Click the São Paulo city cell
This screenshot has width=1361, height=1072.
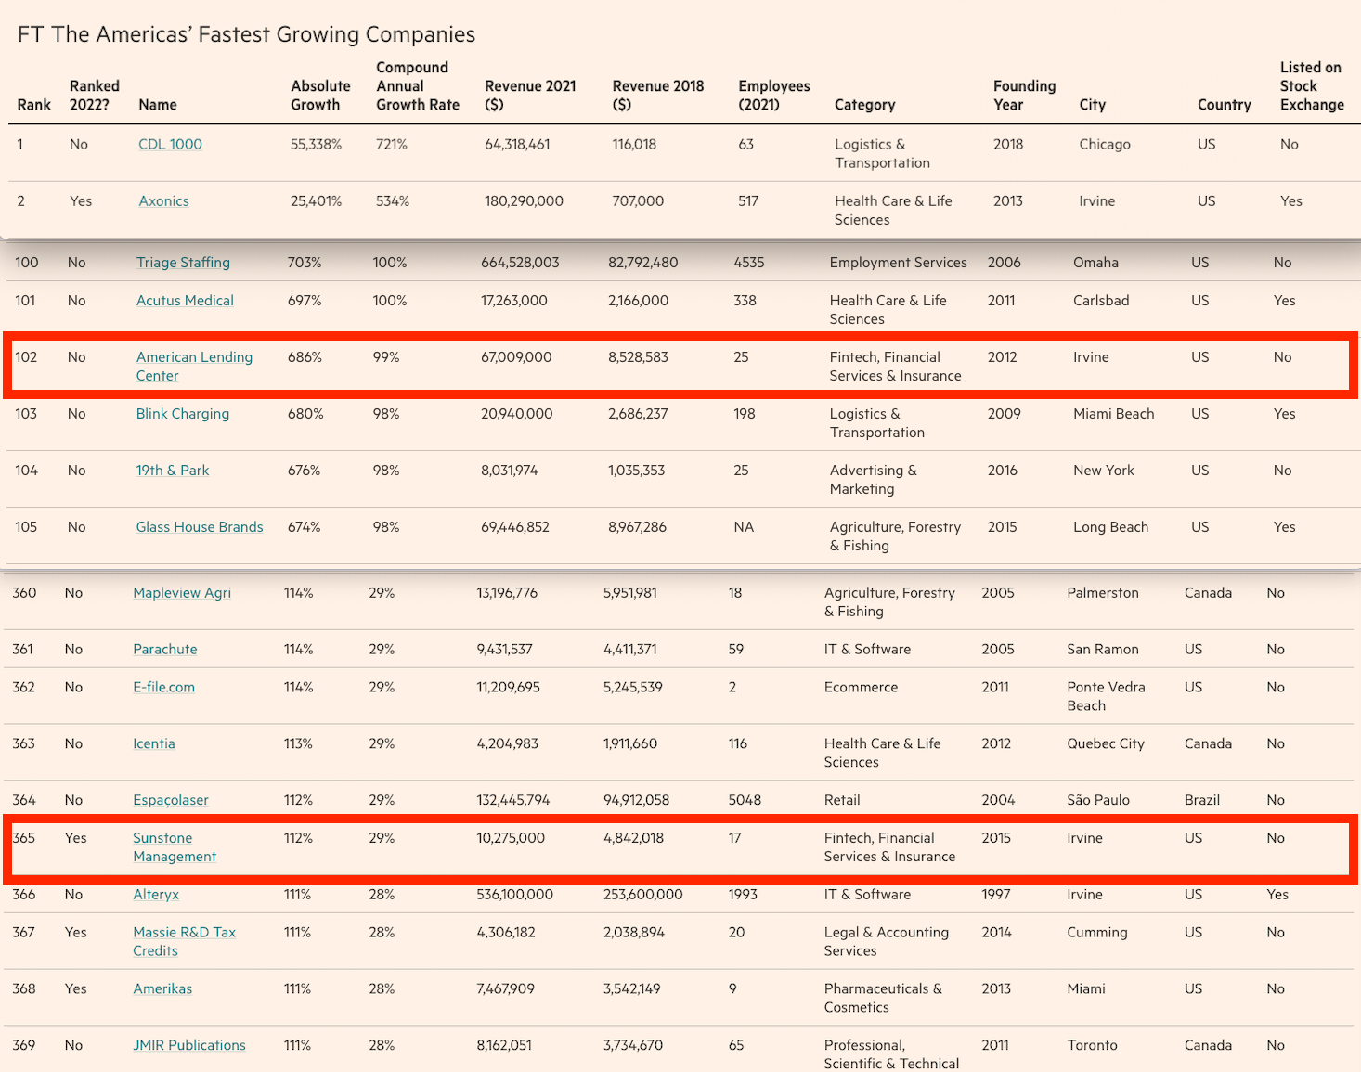pyautogui.click(x=1098, y=800)
